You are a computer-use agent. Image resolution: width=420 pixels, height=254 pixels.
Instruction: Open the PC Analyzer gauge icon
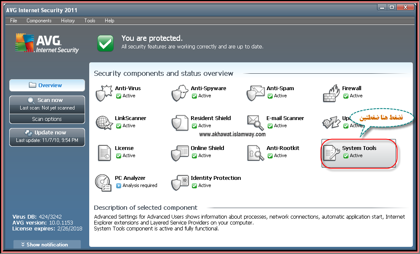[103, 183]
